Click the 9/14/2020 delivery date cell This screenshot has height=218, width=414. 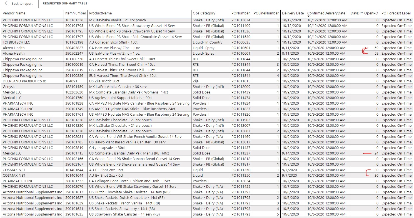[290, 153]
